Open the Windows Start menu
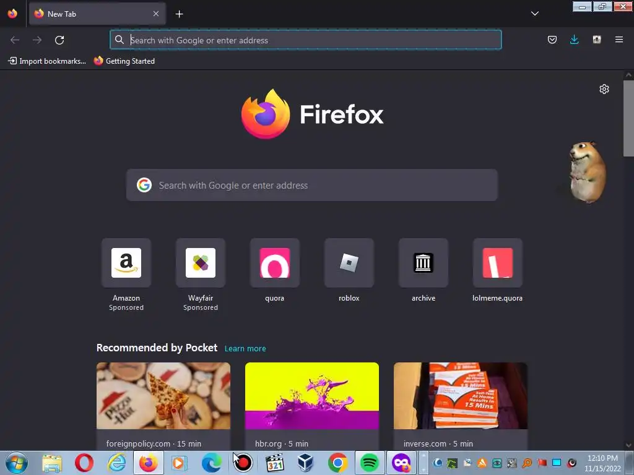The height and width of the screenshot is (475, 634). tap(17, 463)
